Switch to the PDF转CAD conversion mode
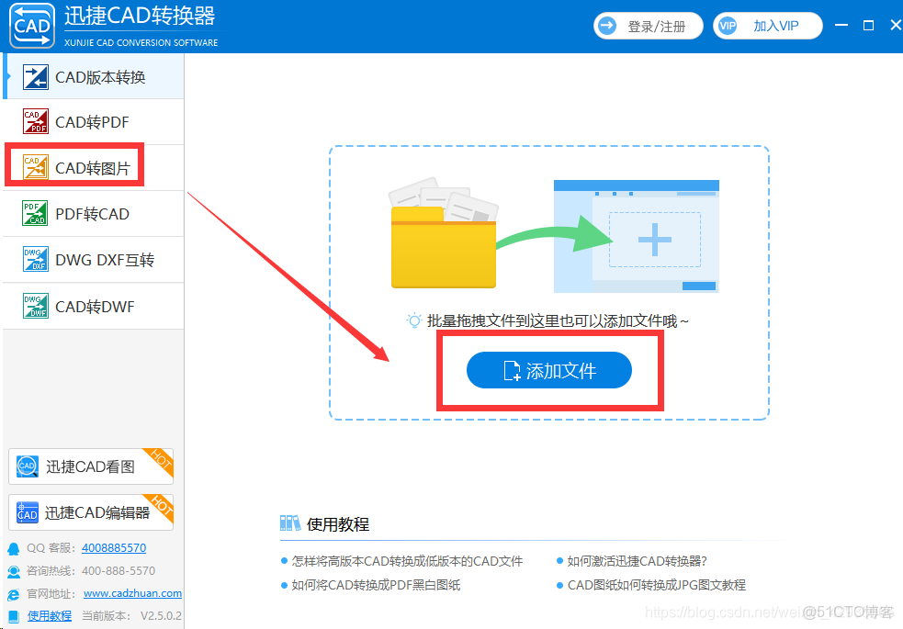This screenshot has height=629, width=903. tap(92, 213)
